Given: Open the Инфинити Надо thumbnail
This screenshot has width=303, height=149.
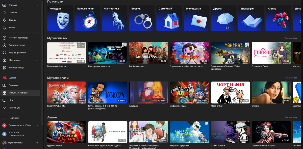Looking at the screenshot, I should click(189, 92).
